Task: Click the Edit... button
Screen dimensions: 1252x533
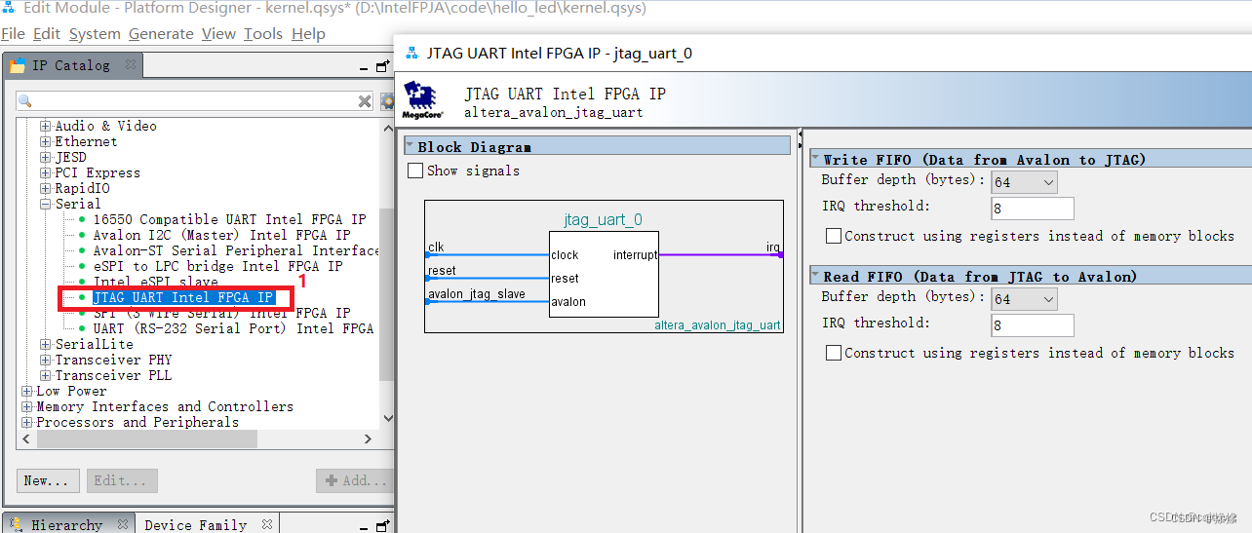Action: (121, 480)
